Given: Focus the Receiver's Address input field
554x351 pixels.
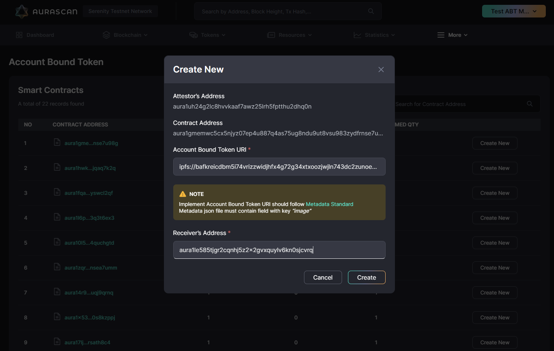Looking at the screenshot, I should [279, 250].
